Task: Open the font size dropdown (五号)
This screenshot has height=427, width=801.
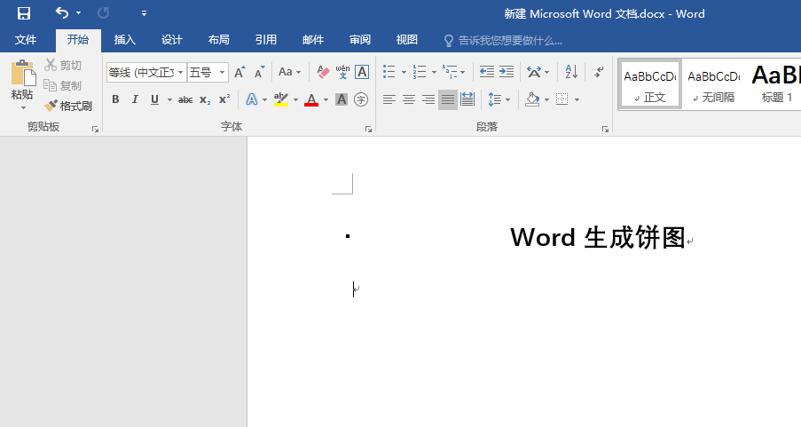Action: pyautogui.click(x=222, y=73)
